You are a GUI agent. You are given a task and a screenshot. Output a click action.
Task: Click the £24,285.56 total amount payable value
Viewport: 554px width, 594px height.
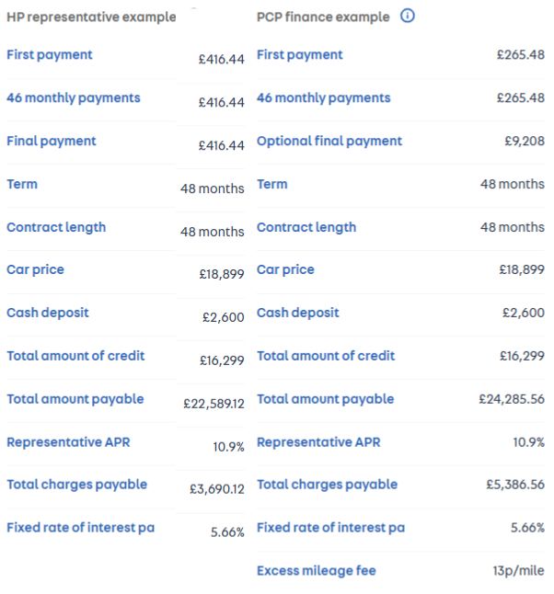point(512,399)
